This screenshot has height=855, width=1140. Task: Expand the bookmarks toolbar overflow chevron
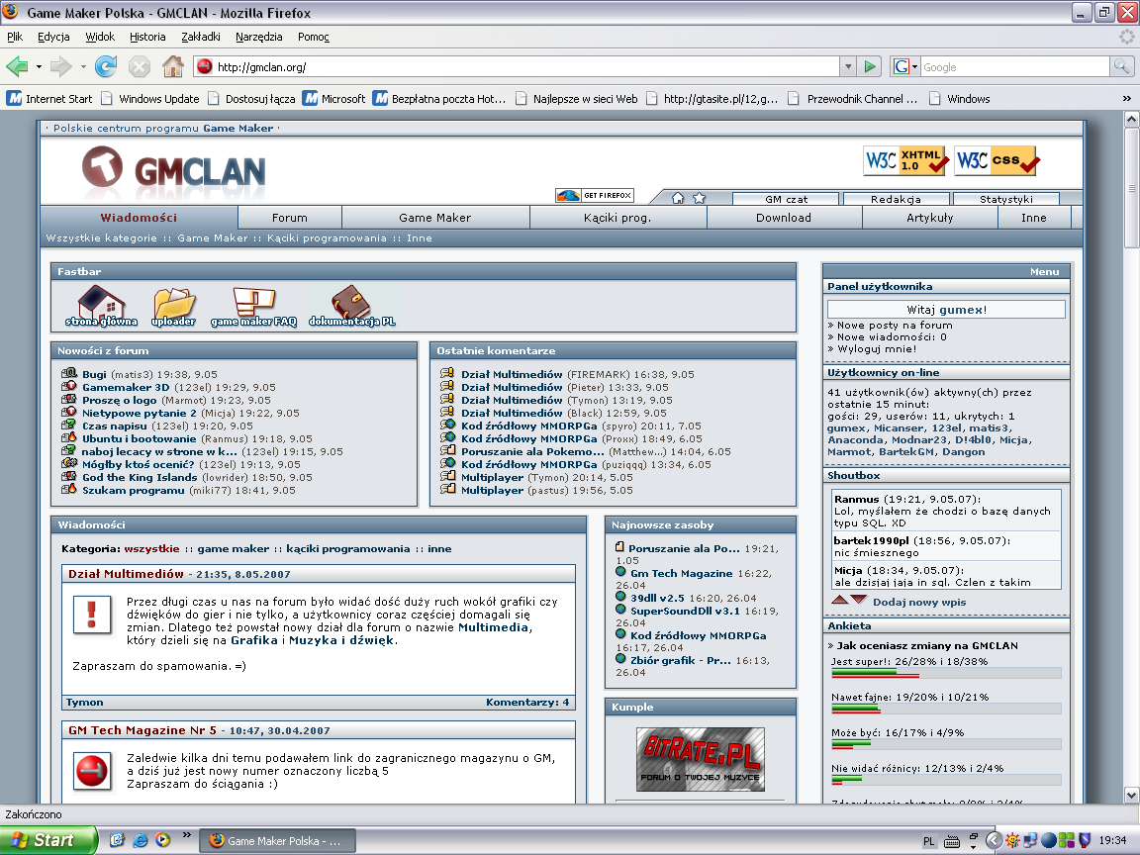1126,99
